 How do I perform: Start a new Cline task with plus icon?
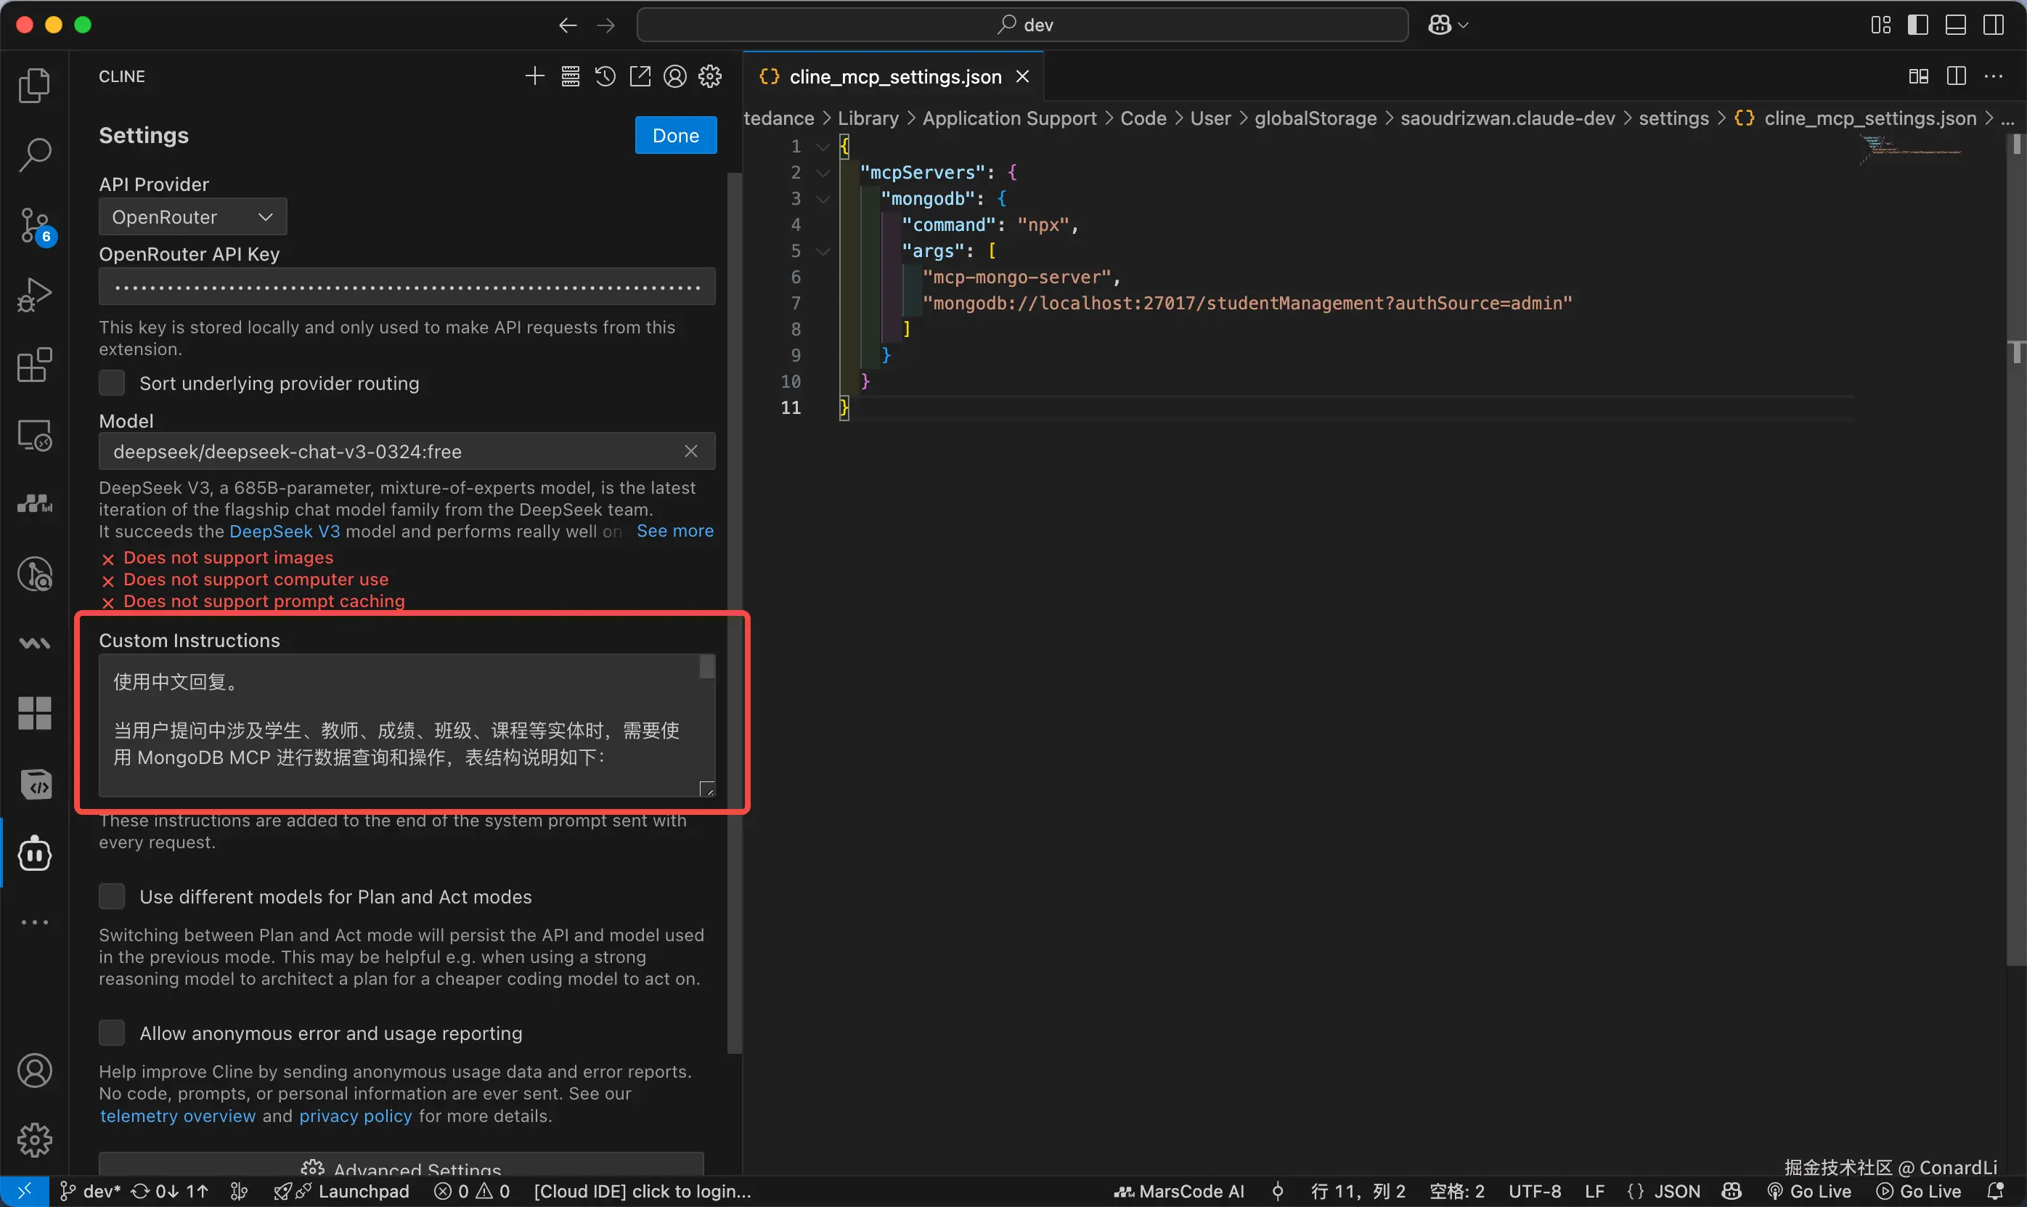point(534,76)
